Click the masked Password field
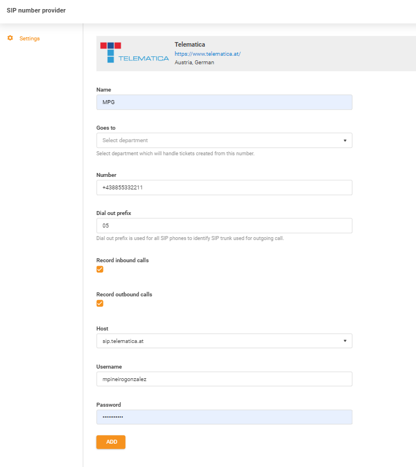 tap(224, 417)
